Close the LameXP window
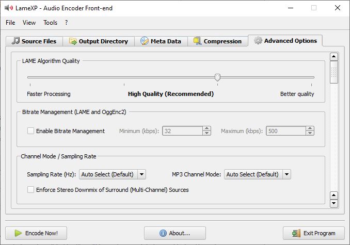Screen dimensions: 350x245 point(338,8)
